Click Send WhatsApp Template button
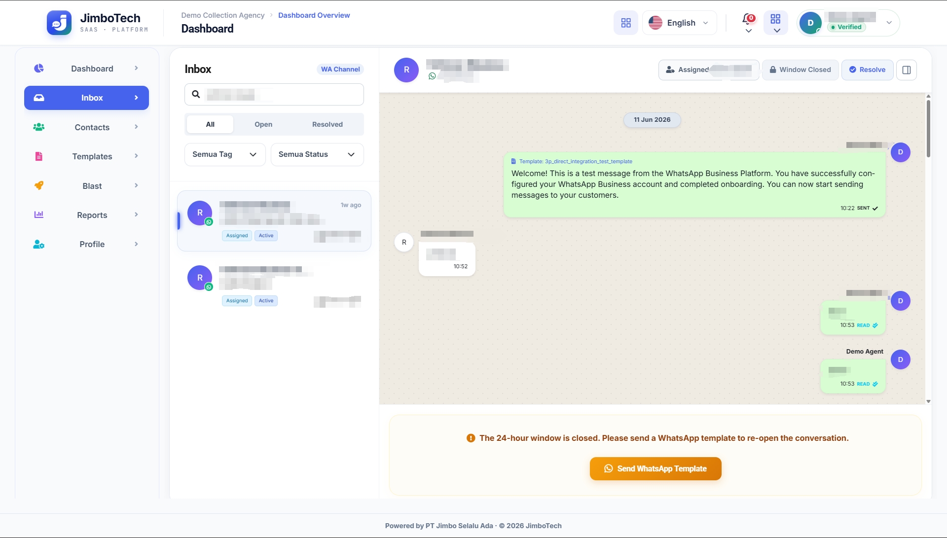This screenshot has height=538, width=947. [x=656, y=468]
